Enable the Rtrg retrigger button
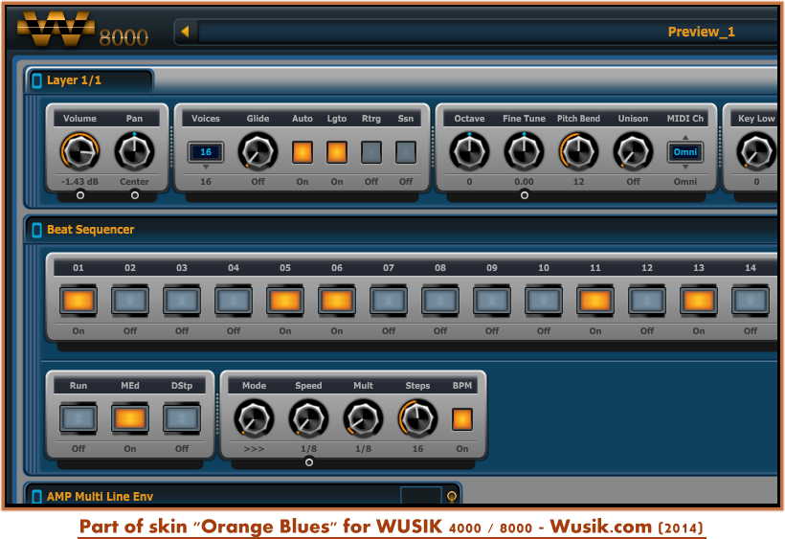 coord(371,151)
